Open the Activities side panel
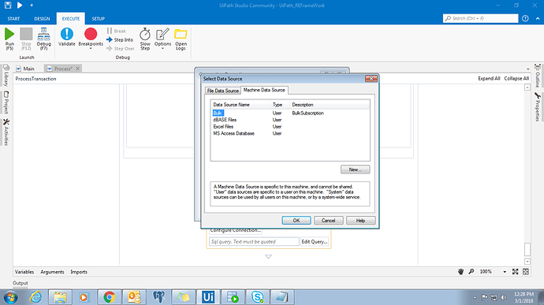This screenshot has height=305, width=544. pyautogui.click(x=6, y=132)
